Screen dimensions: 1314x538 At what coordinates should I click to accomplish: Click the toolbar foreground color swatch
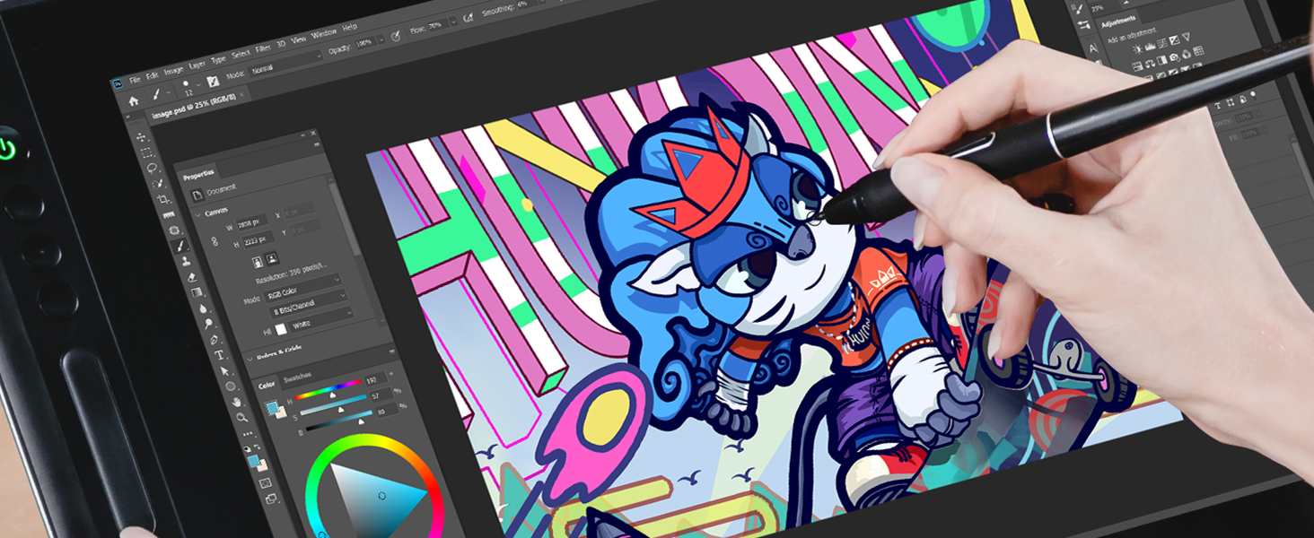point(254,460)
